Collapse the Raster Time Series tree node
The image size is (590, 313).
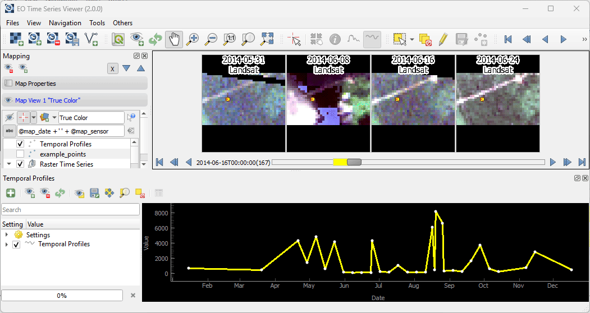(9, 164)
